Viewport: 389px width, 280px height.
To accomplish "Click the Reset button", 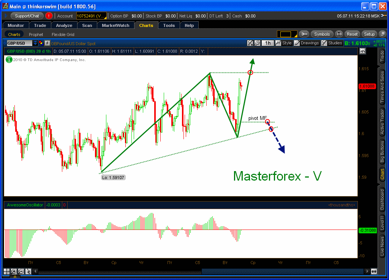I will [352, 34].
